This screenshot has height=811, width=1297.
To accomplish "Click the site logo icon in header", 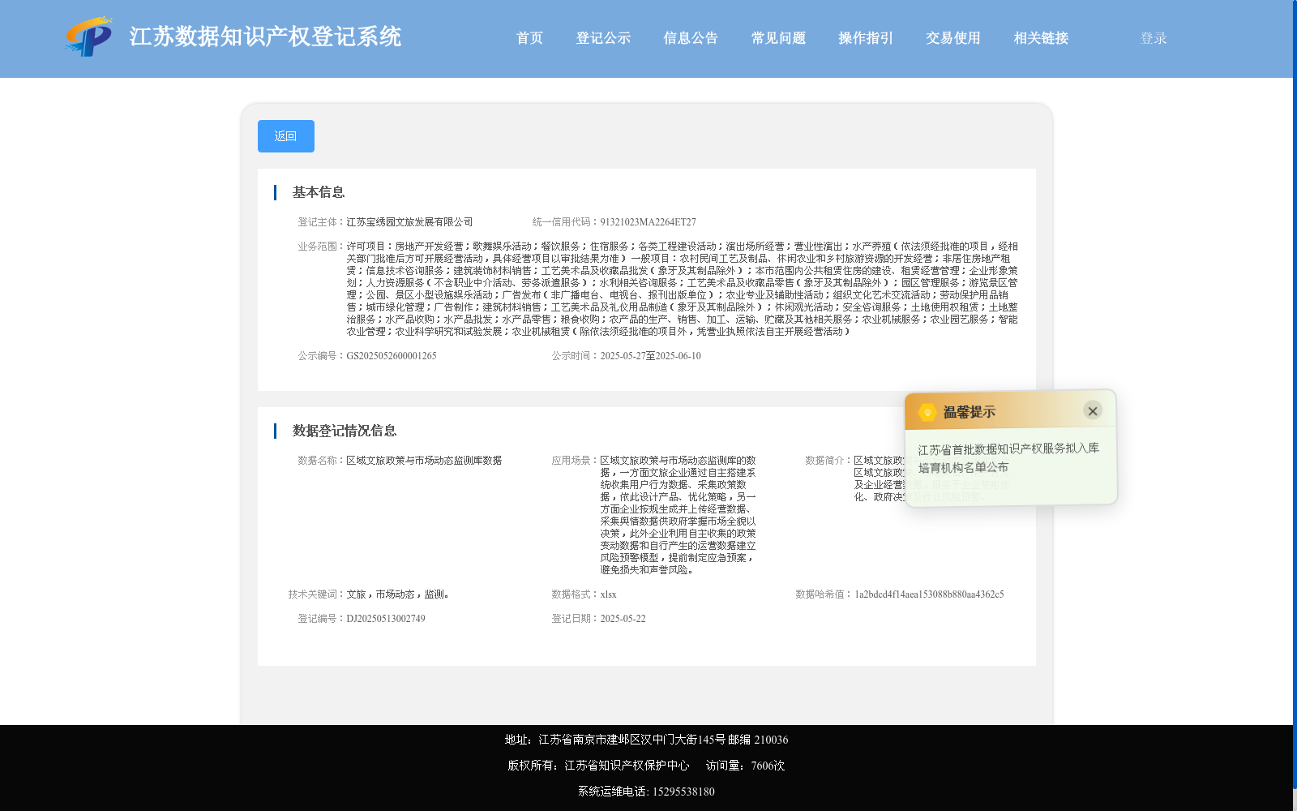I will [x=89, y=36].
